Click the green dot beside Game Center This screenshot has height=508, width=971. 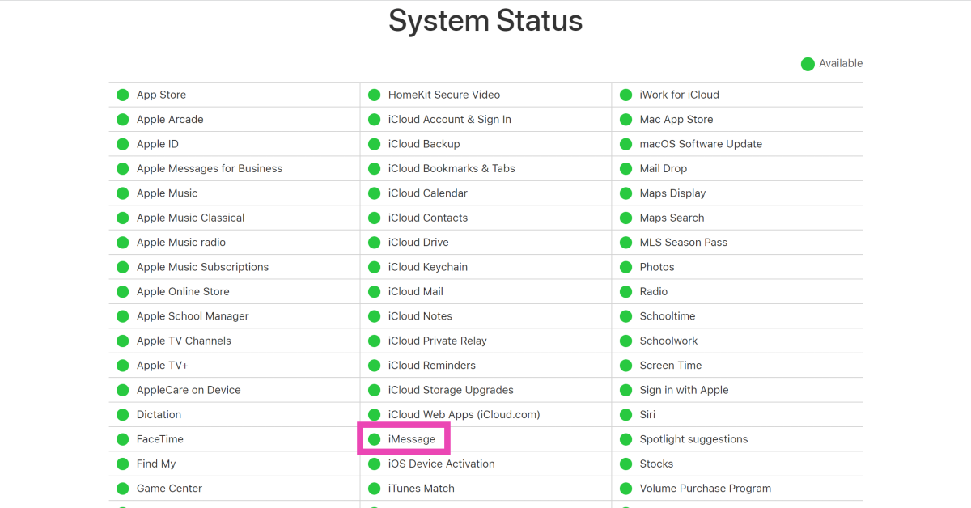point(122,489)
